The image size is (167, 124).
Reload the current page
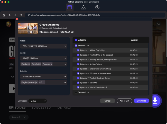point(21,15)
